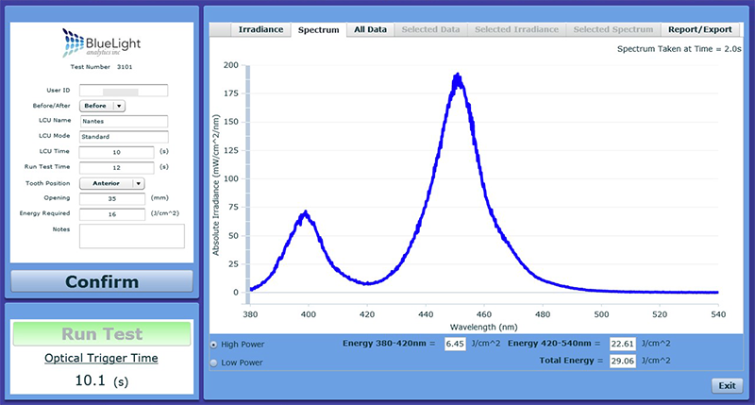755x405 pixels.
Task: Click the LCU Name field
Action: point(123,121)
